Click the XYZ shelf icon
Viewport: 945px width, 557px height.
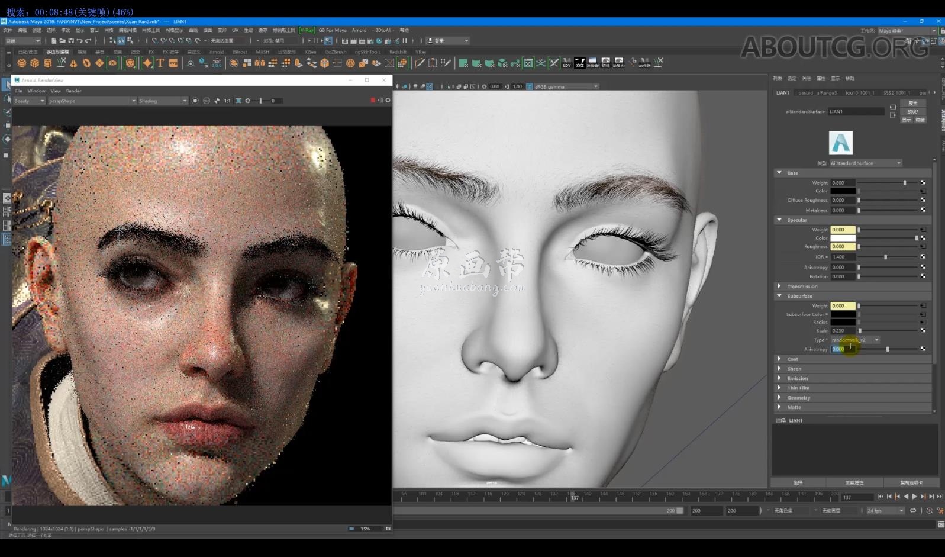(x=580, y=63)
